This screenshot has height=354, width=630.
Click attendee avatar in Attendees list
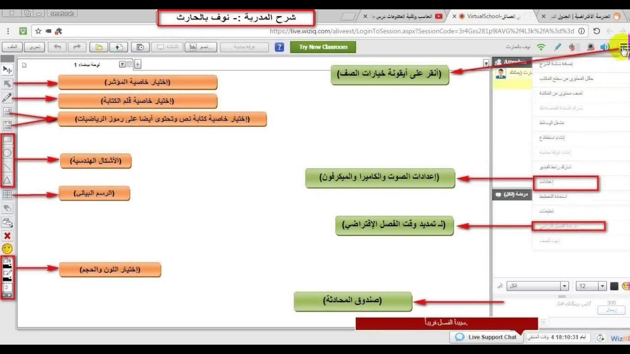pos(501,74)
